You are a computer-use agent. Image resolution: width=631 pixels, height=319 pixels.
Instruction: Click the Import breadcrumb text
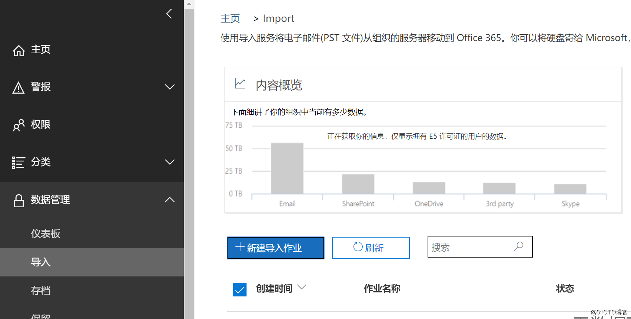click(279, 19)
